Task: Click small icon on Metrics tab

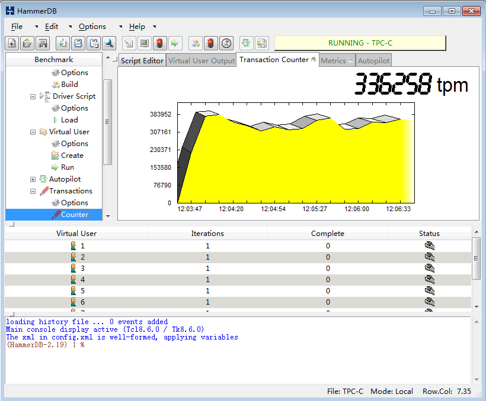Action: click(x=350, y=60)
